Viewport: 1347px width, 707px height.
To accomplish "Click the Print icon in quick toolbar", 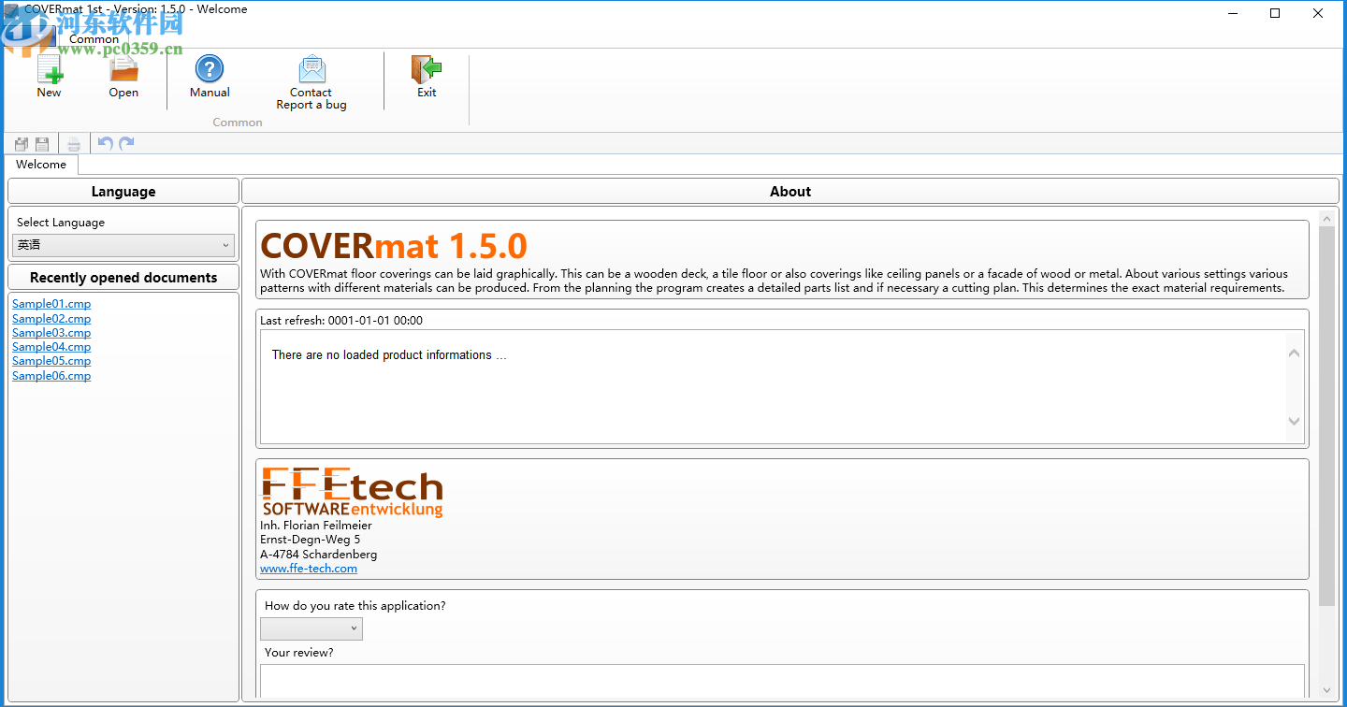I will (x=74, y=144).
